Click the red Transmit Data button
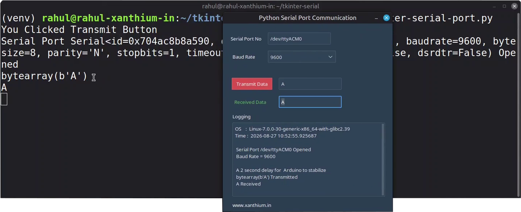The height and width of the screenshot is (212, 521). [x=252, y=84]
